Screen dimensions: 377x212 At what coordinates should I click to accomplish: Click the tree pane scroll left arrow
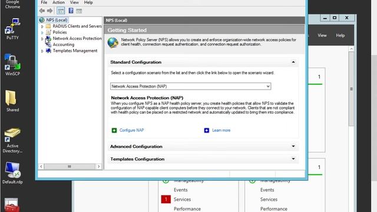coord(41,167)
